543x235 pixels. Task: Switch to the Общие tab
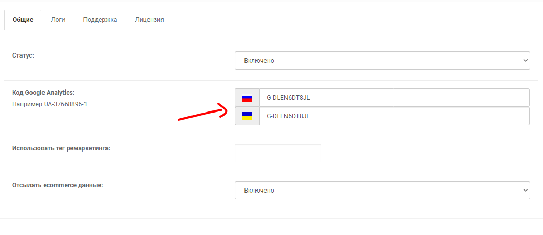click(23, 20)
